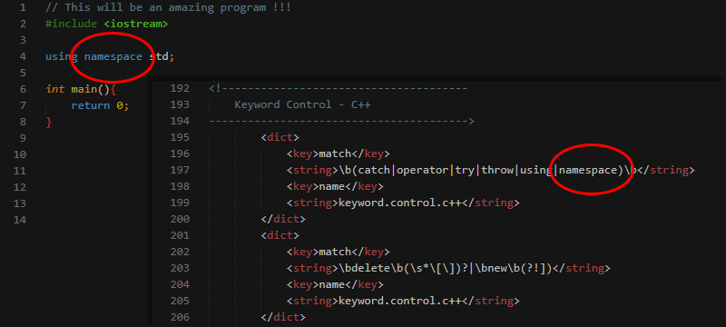This screenshot has height=327, width=726.
Task: Click "catch" in the regex on line 197
Action: 374,170
